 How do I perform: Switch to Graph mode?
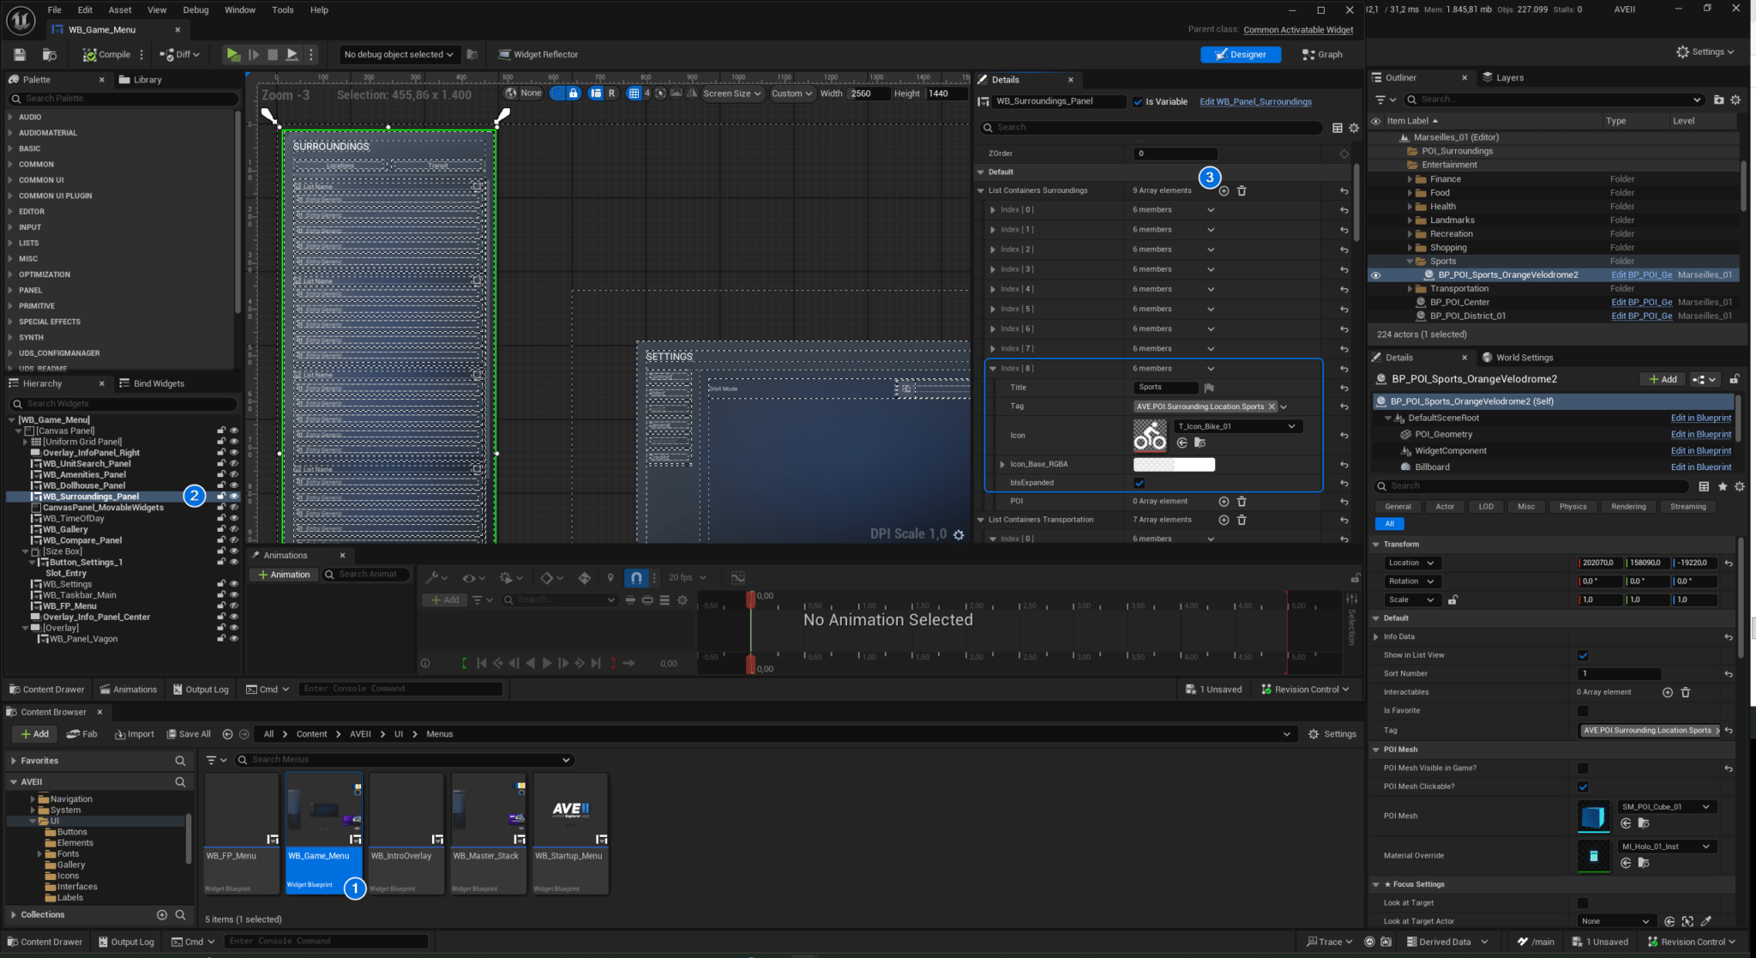1322,54
